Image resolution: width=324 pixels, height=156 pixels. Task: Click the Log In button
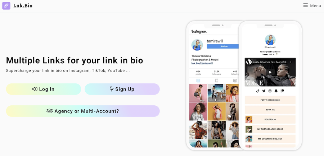coord(44,89)
